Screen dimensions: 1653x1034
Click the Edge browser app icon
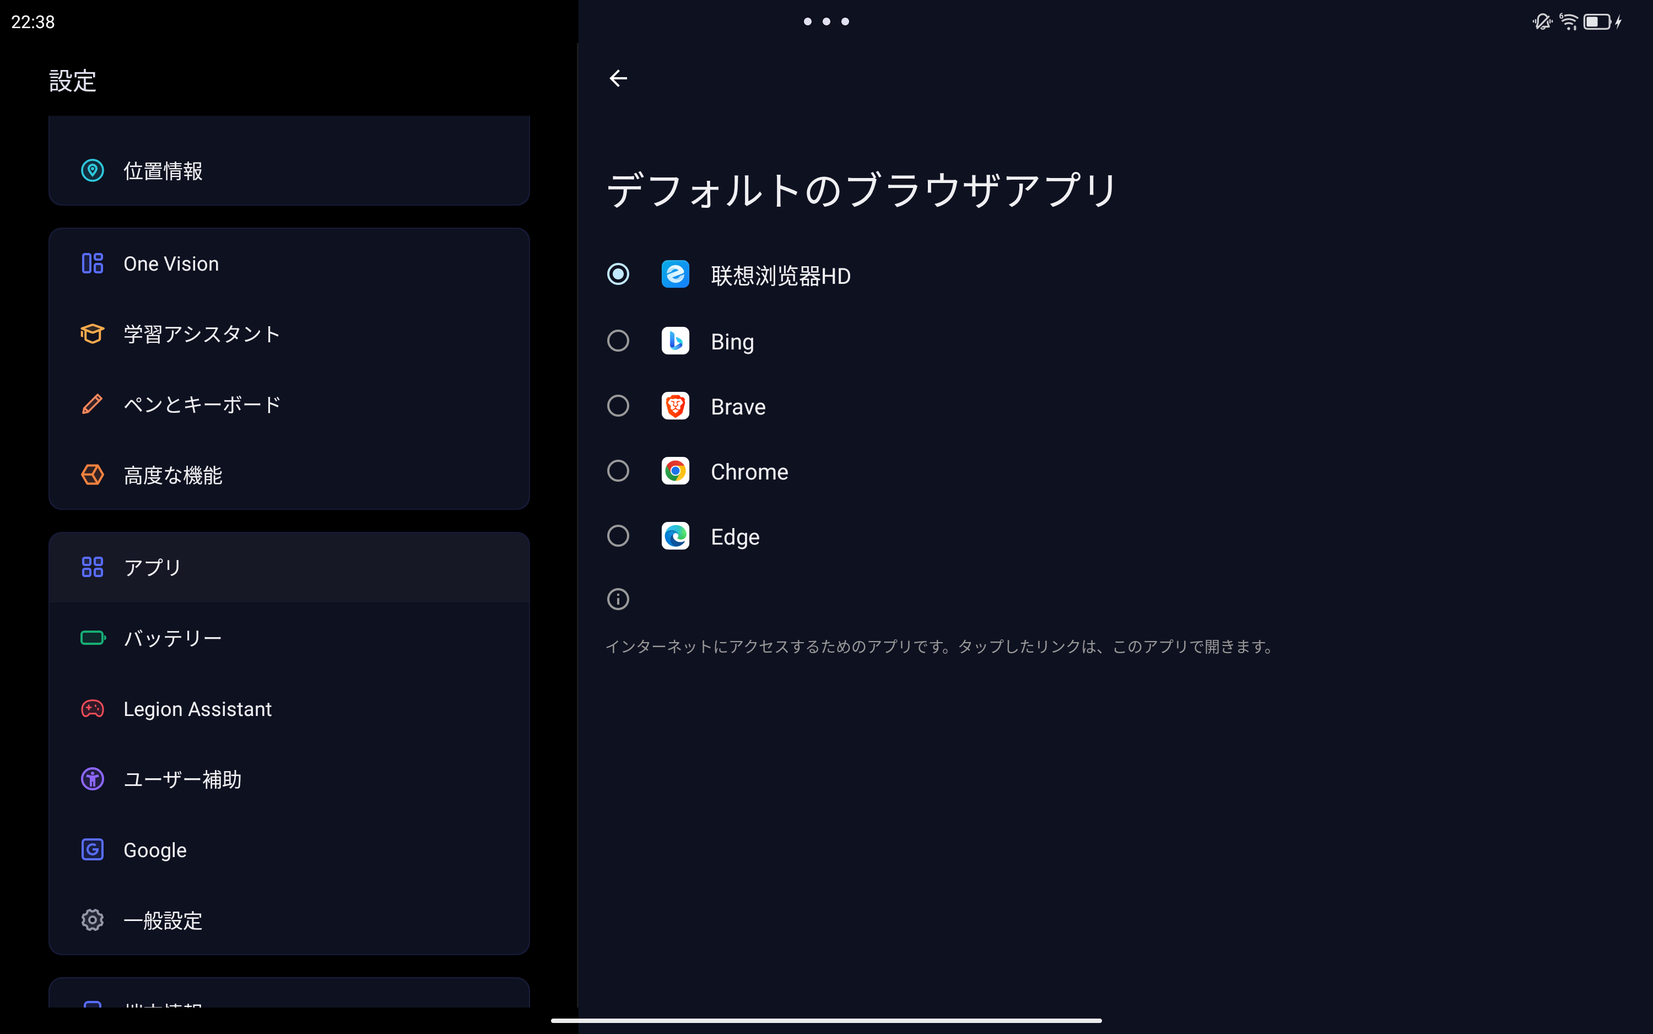click(675, 536)
